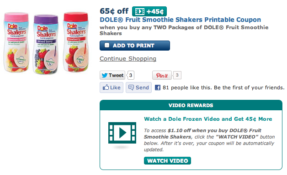Click the Pin it Pinterest button
The width and height of the screenshot is (287, 175).
162,75
